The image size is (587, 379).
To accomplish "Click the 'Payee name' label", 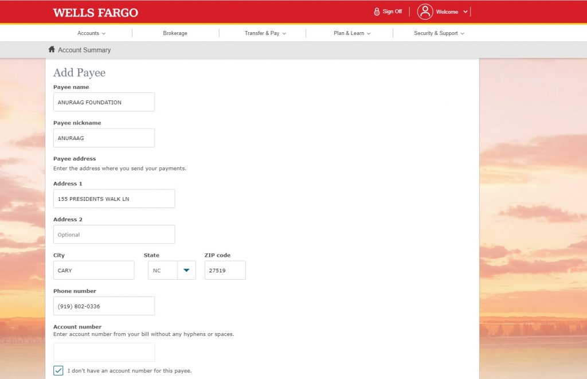I will [x=71, y=87].
